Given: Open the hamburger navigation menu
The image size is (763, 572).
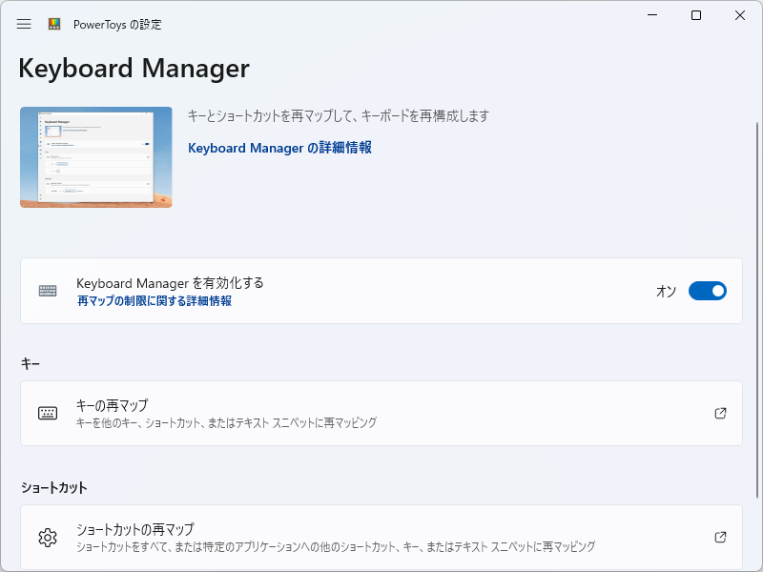Looking at the screenshot, I should (x=24, y=25).
